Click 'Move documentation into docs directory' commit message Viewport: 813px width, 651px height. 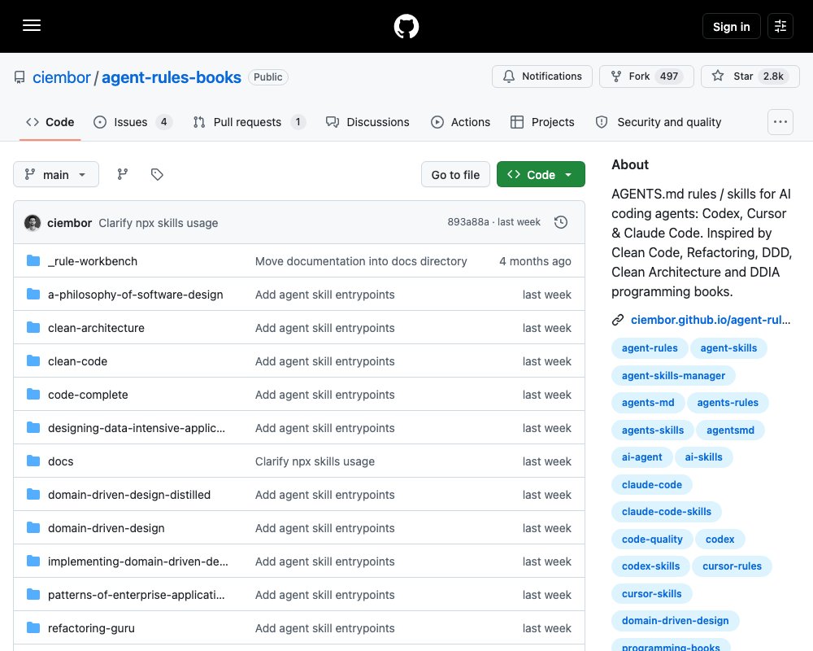[361, 261]
